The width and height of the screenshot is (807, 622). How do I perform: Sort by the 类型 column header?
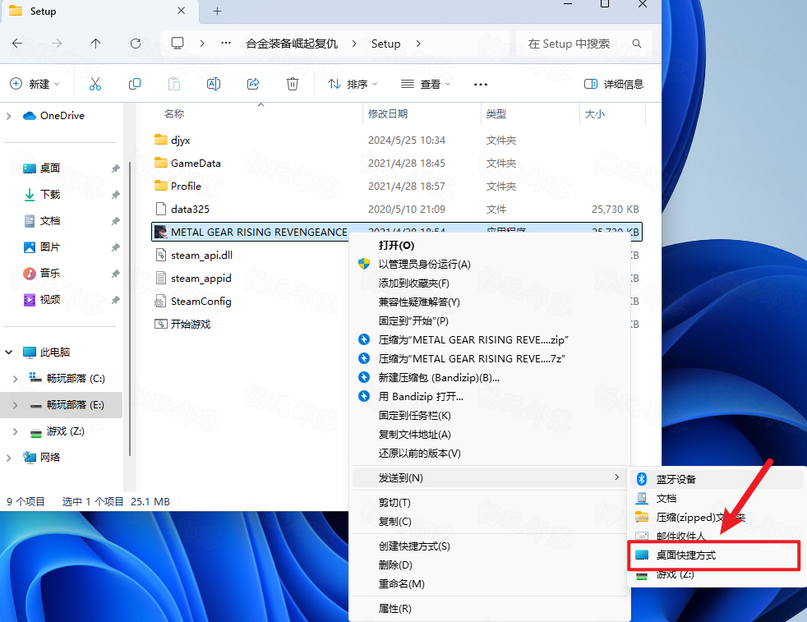click(496, 114)
